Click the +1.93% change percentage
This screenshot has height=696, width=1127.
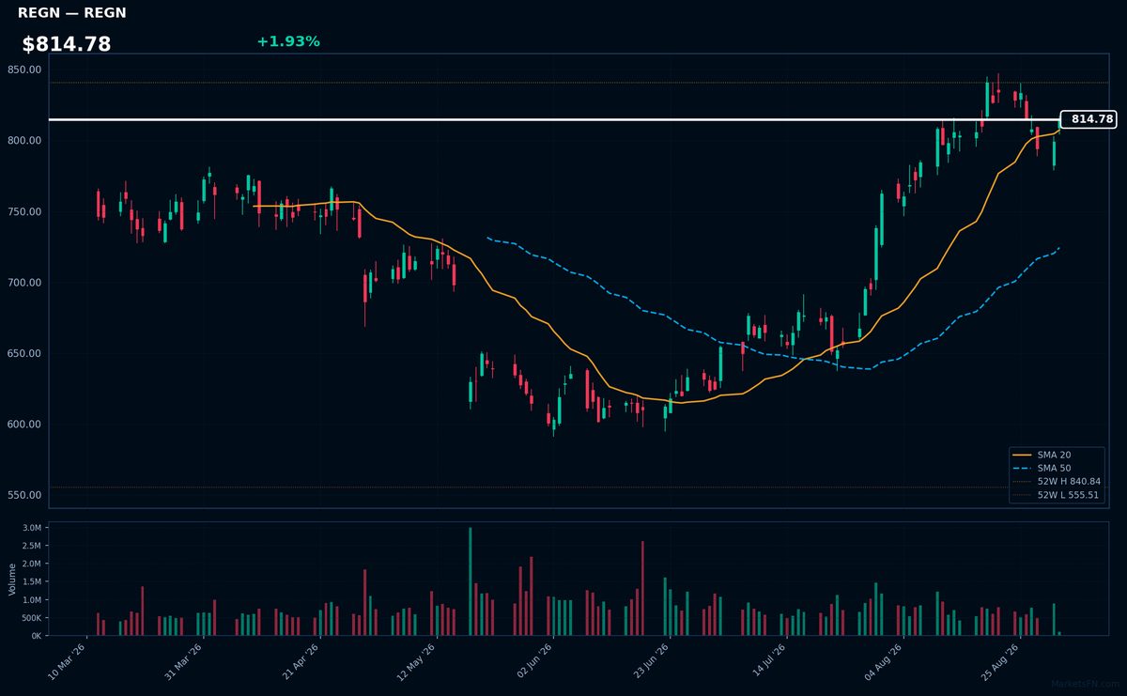click(x=288, y=41)
